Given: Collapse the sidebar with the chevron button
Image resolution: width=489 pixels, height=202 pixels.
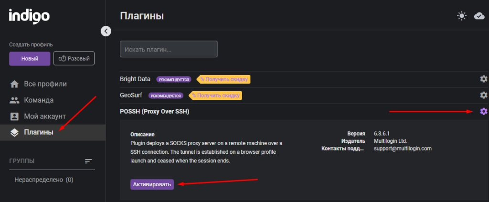Looking at the screenshot, I should point(106,31).
